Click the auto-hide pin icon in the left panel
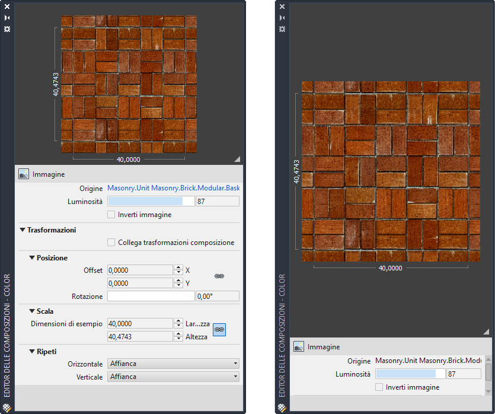The height and width of the screenshot is (414, 495). [7, 17]
